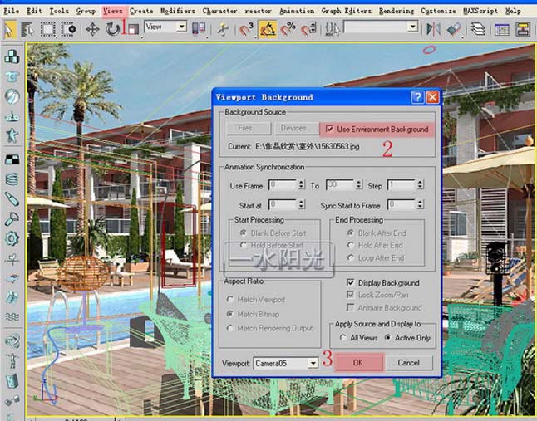Viewport: 537px width, 421px height.
Task: Open the named selection sets dropdown
Action: click(413, 27)
